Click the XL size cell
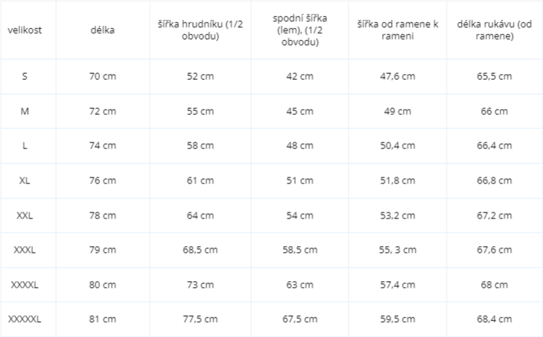This screenshot has height=337, width=543. pyautogui.click(x=25, y=180)
